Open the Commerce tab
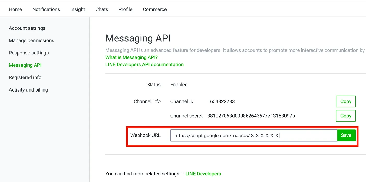Screen dimensions: 366x182 pos(155,9)
